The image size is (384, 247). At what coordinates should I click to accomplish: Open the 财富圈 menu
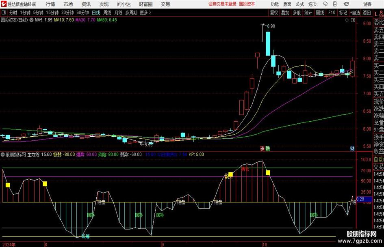click(145, 4)
